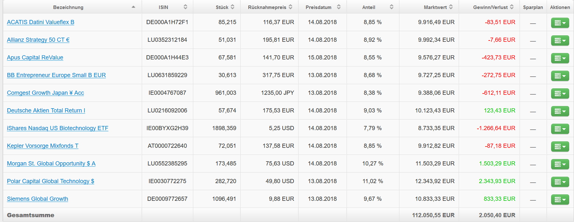Image resolution: width=574 pixels, height=222 pixels.
Task: Open actions dropdown for Comgest Growth Japan
Action: coord(560,93)
